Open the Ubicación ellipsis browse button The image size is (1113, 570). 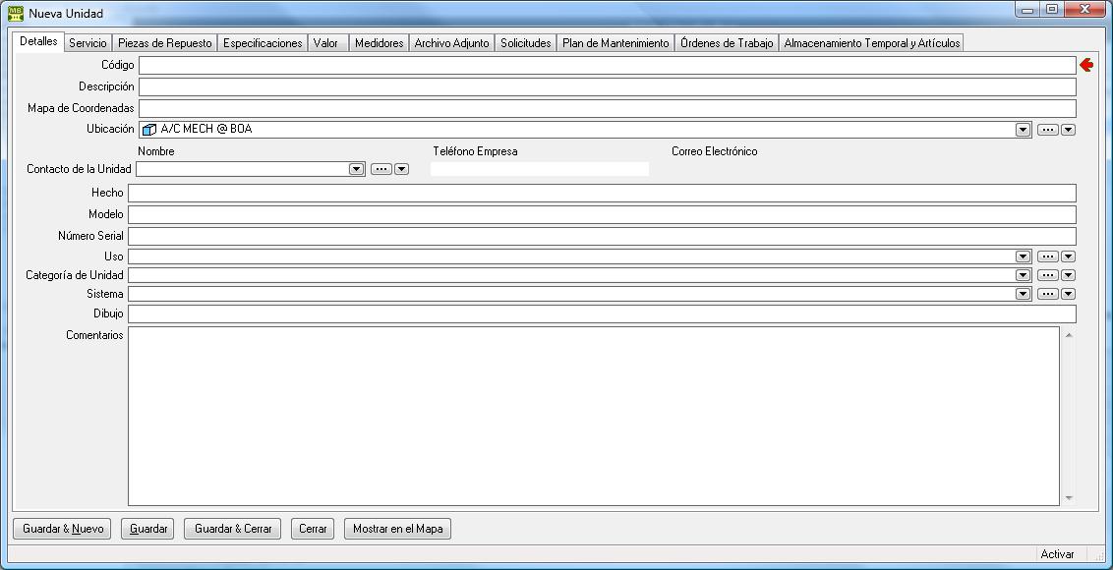pyautogui.click(x=1047, y=130)
